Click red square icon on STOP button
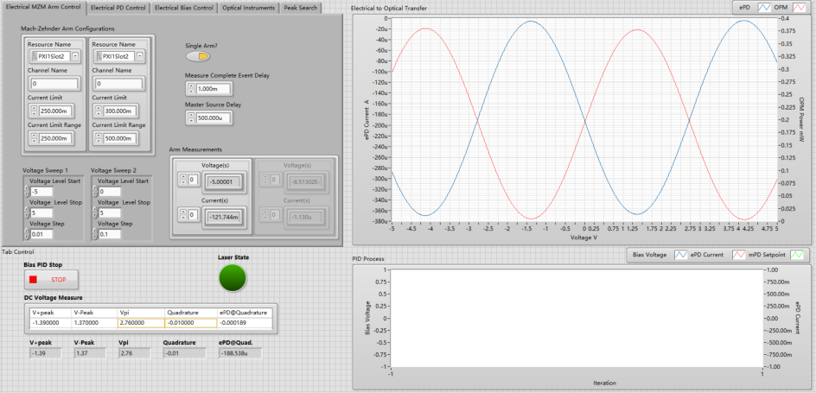 (x=34, y=280)
